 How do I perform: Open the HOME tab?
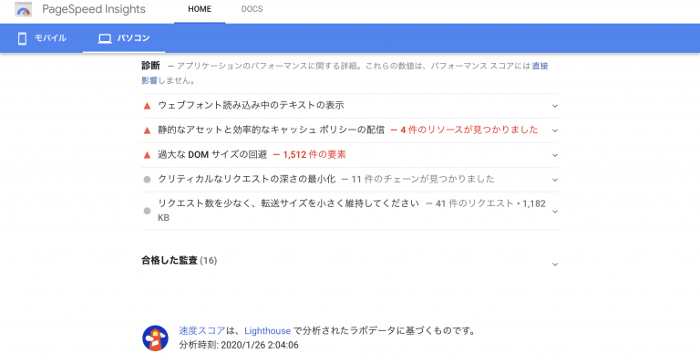click(200, 9)
